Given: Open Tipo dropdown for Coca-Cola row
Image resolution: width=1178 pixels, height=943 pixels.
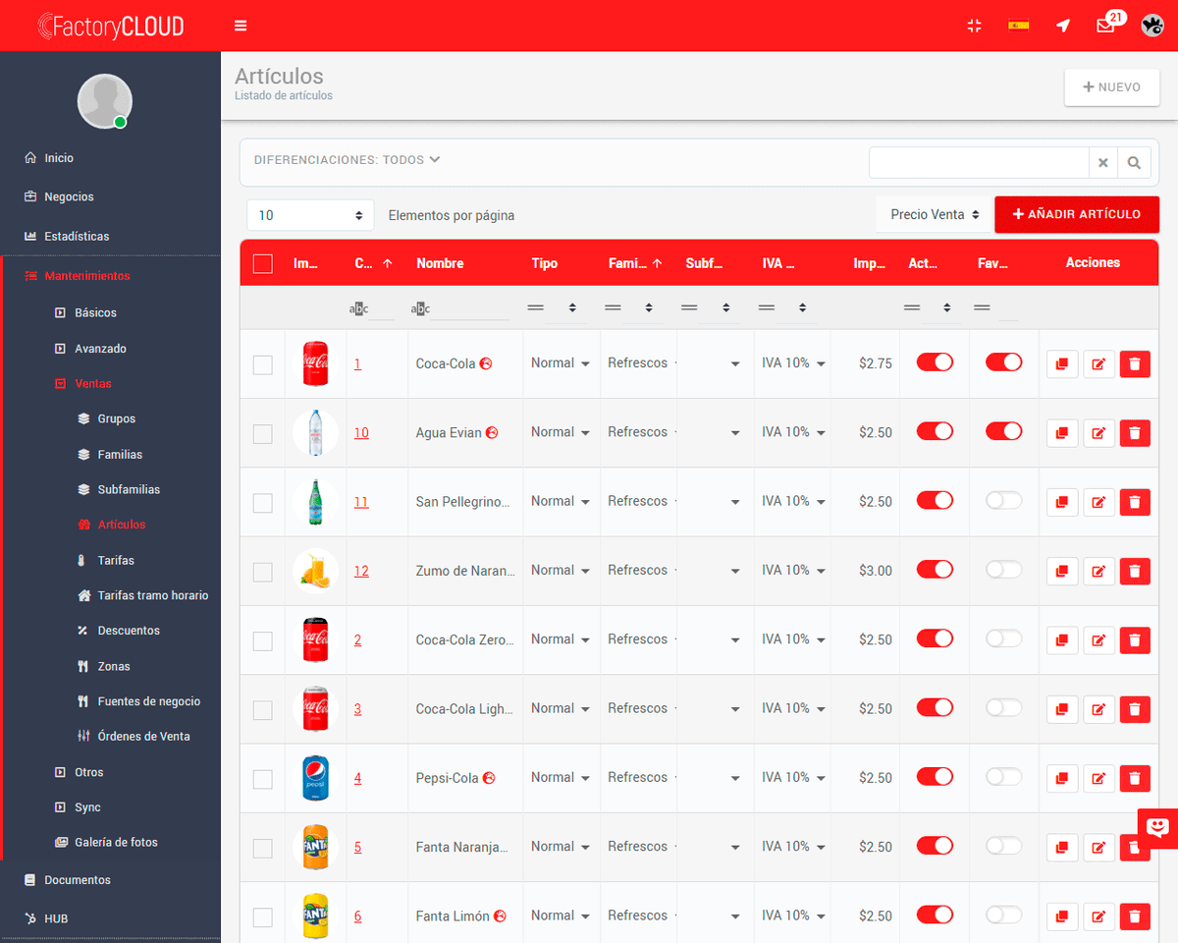Looking at the screenshot, I should point(561,363).
